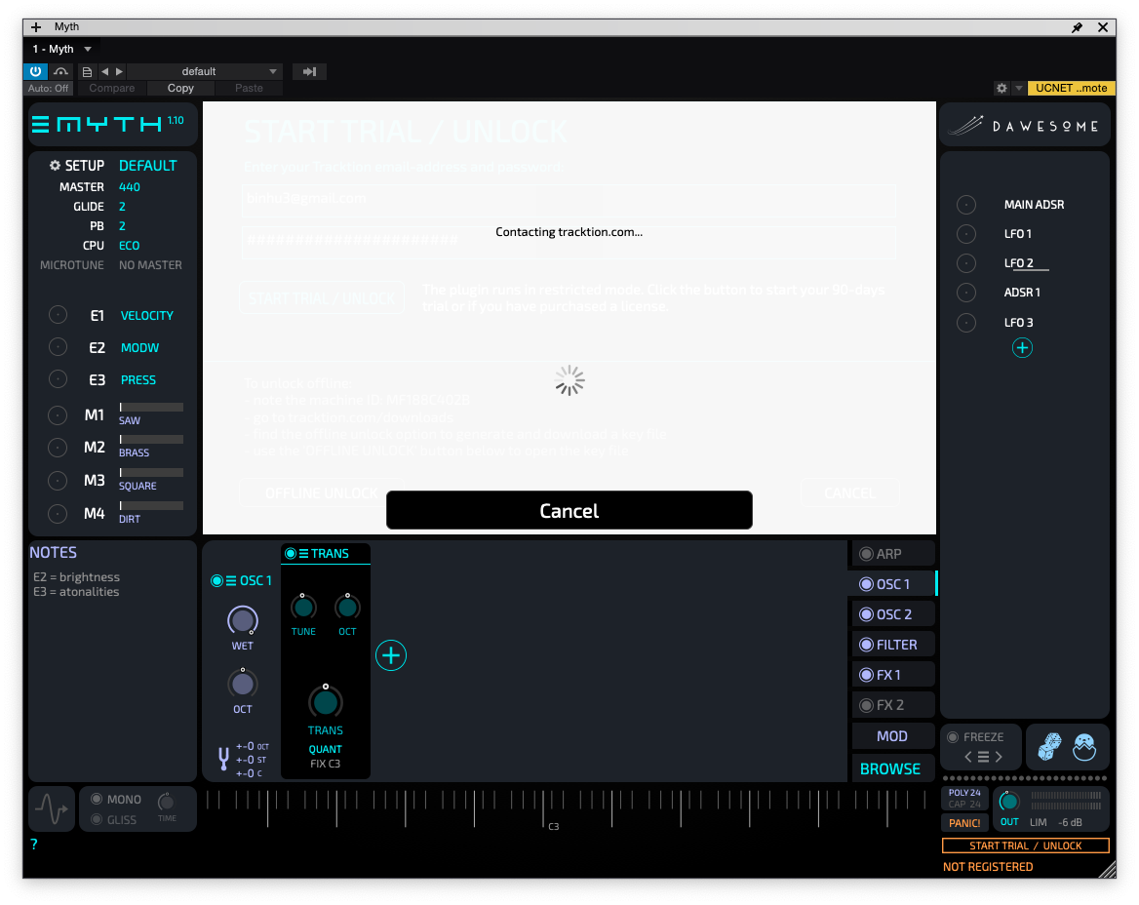Open the BROWSE tab

pos(890,768)
